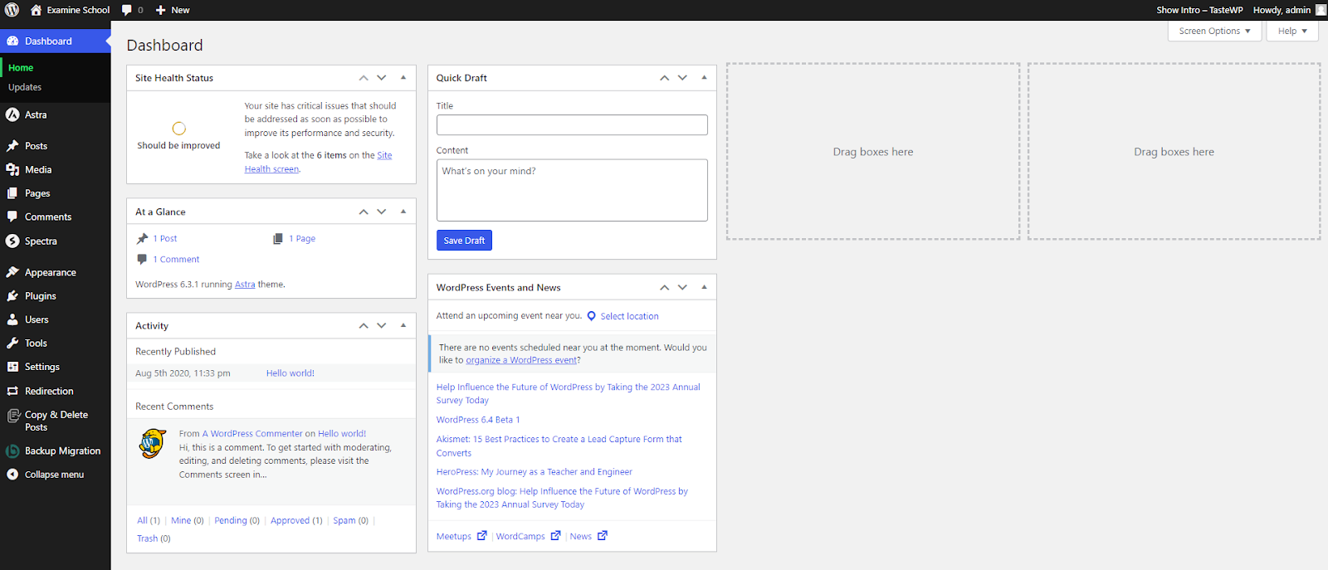Viewport: 1328px width, 570px height.
Task: Move the Quick Draft box down
Action: pos(682,78)
